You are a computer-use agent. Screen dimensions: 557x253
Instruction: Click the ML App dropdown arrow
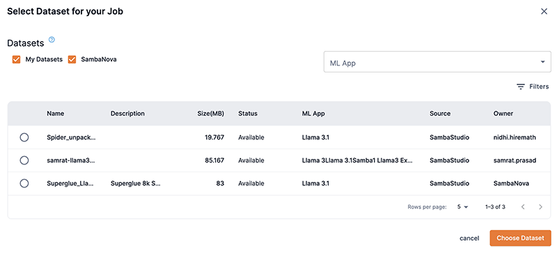[542, 62]
